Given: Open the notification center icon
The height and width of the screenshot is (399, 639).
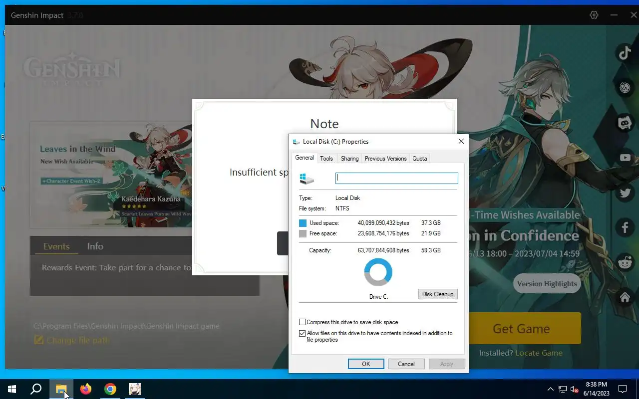Looking at the screenshot, I should [623, 389].
